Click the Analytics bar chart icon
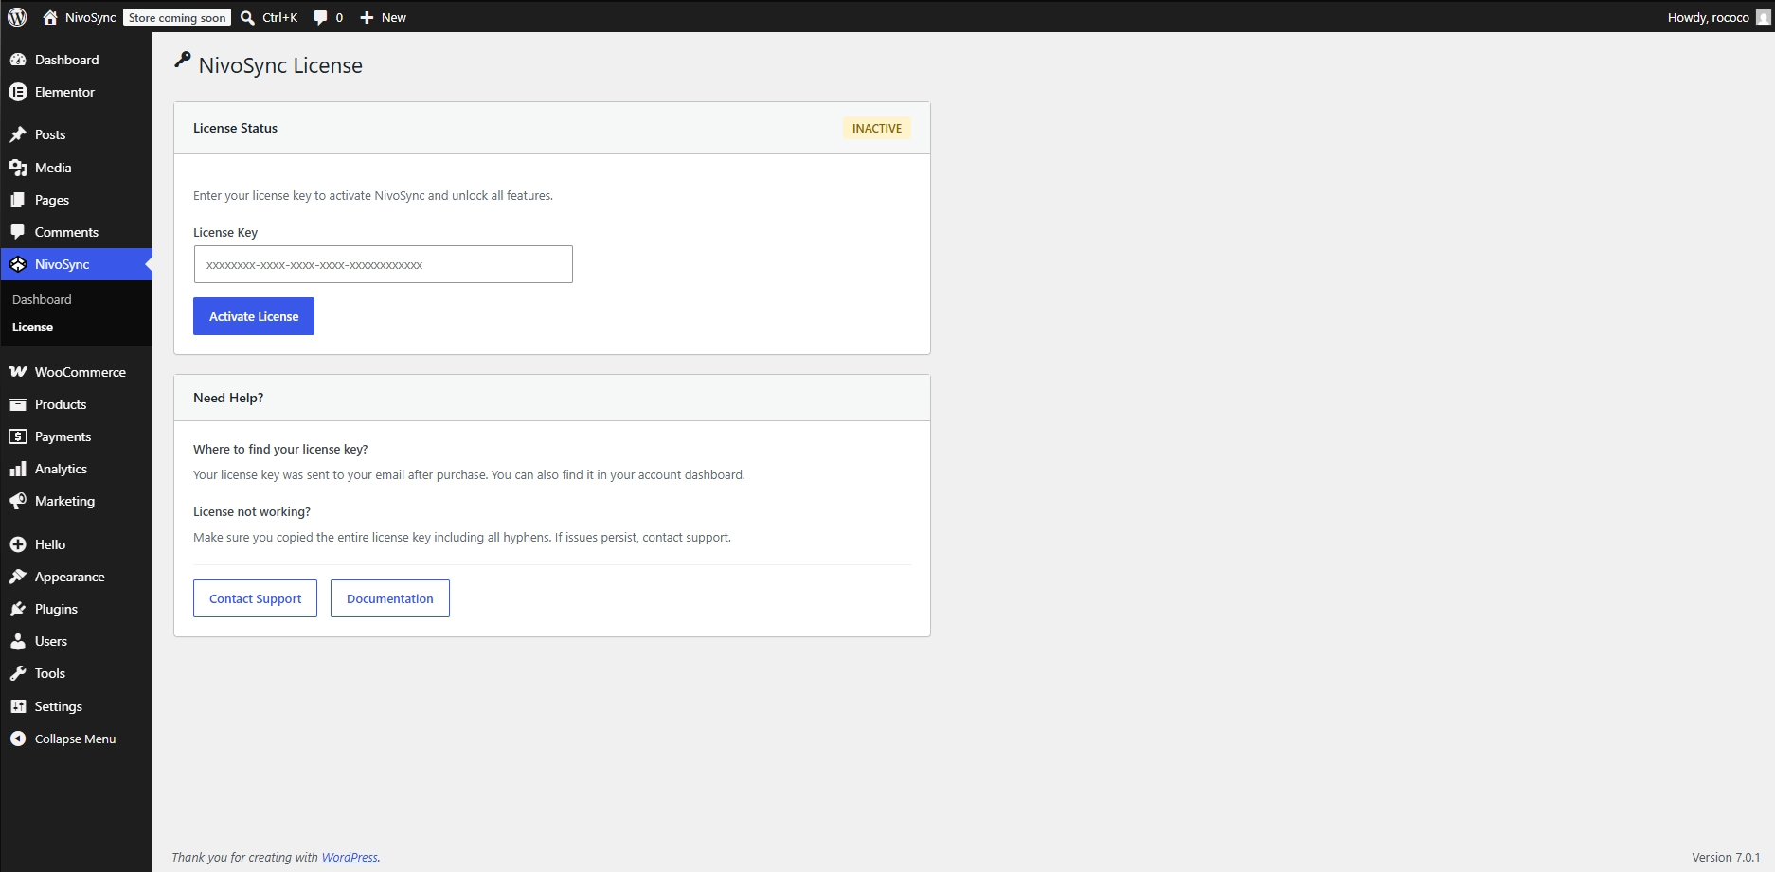Image resolution: width=1775 pixels, height=872 pixels. pos(18,469)
